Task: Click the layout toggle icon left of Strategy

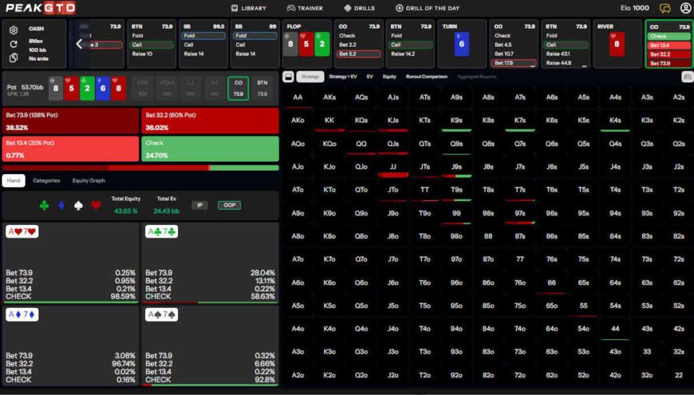Action: click(x=288, y=77)
